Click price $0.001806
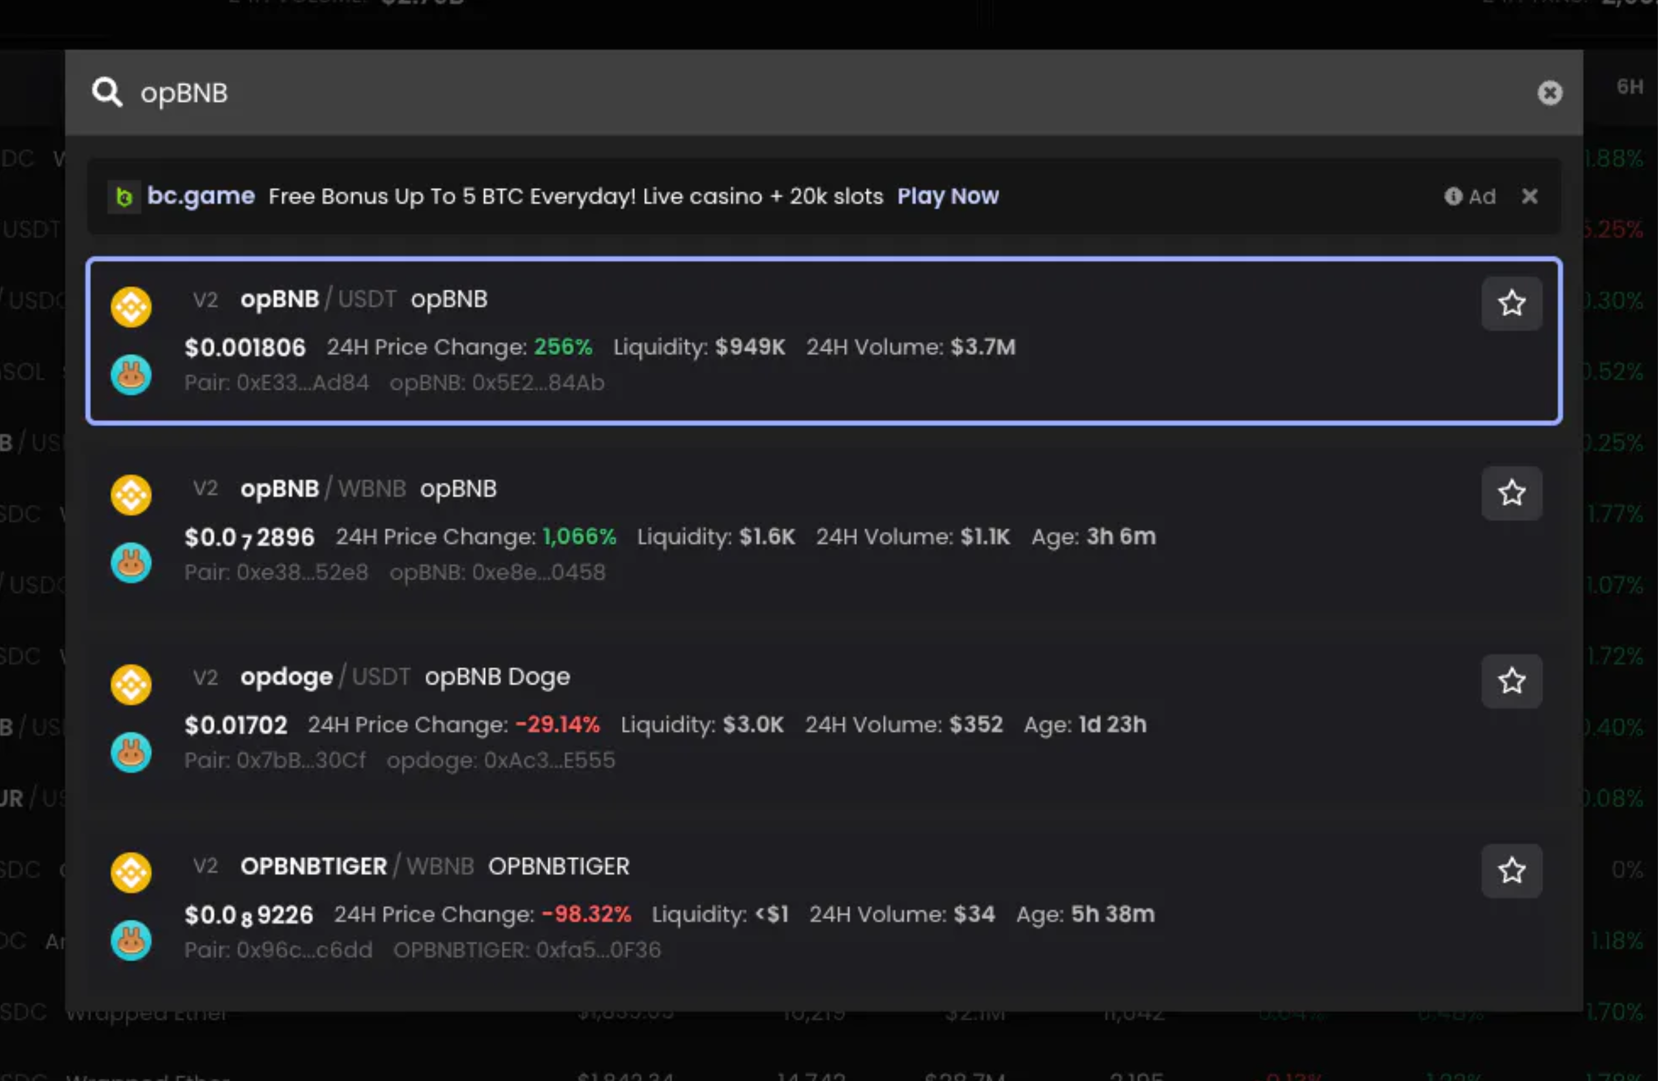 [x=245, y=347]
